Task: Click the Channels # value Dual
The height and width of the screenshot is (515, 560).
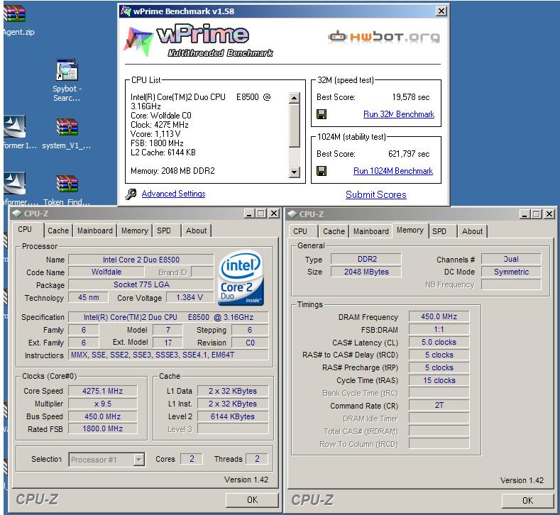Action: [511, 259]
